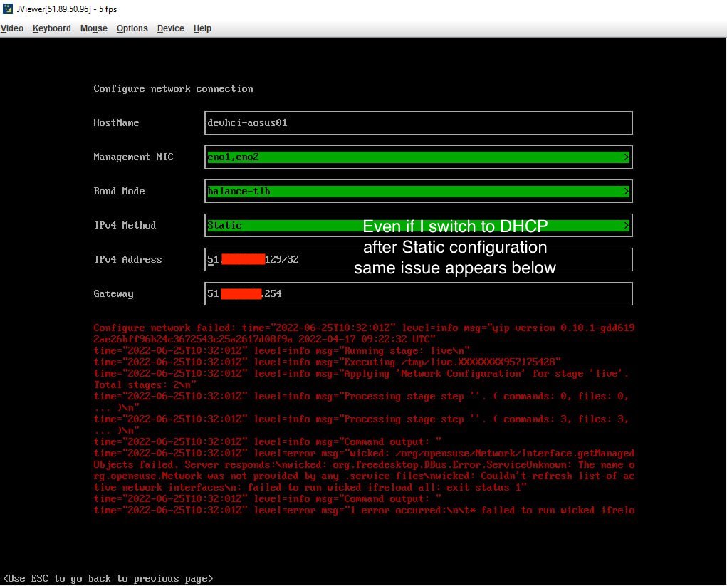Click the Management NIC label
This screenshot has height=586, width=727.
(134, 157)
